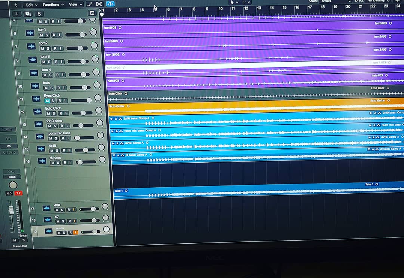
Task: Open the View menu
Action: (75, 4)
